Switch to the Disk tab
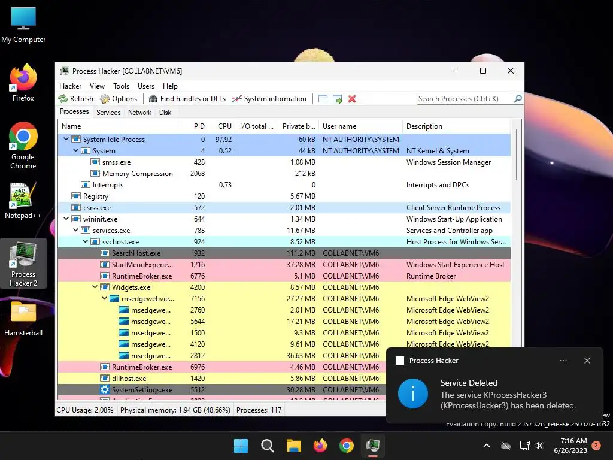Image resolution: width=613 pixels, height=460 pixels. click(x=165, y=113)
